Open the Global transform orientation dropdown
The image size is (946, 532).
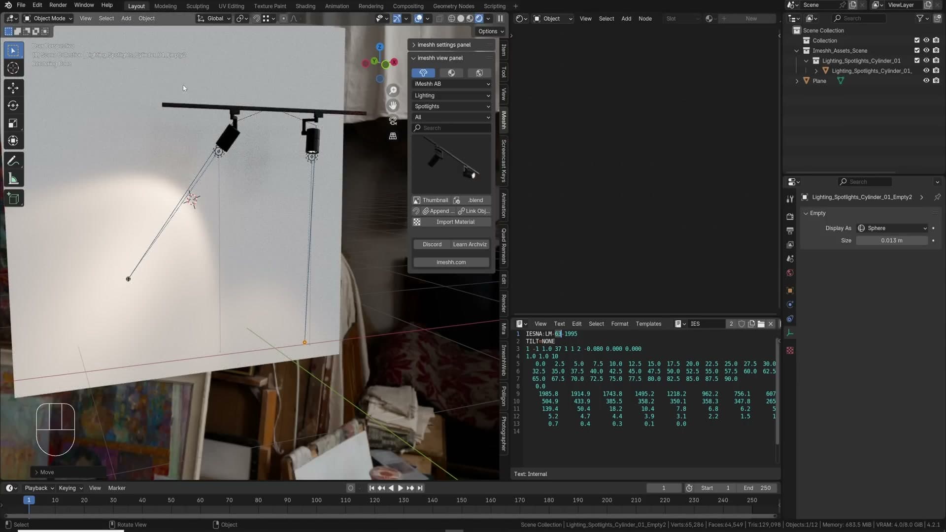click(x=214, y=18)
